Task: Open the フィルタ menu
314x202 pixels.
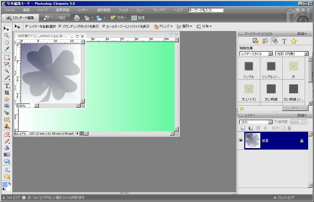Action: pyautogui.click(x=123, y=10)
